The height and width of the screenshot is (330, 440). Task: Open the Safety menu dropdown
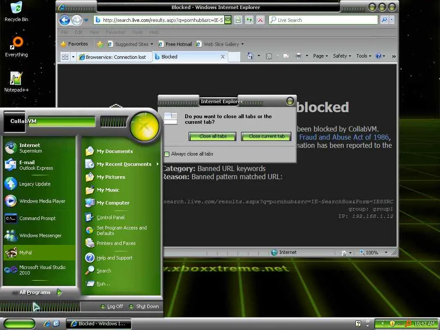tap(342, 56)
